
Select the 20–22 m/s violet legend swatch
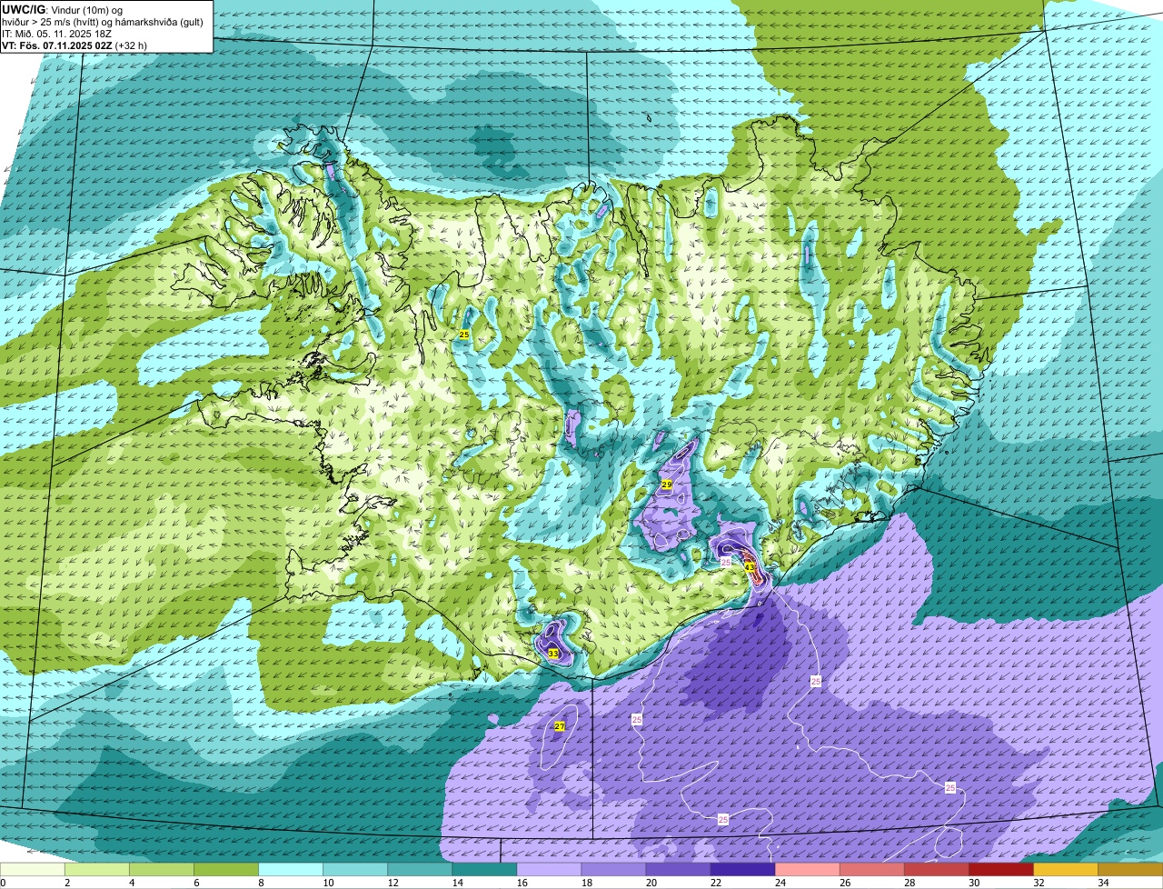[678, 870]
